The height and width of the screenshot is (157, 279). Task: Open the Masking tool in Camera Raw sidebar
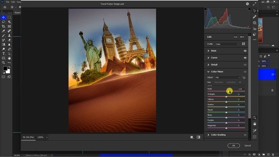(x=255, y=23)
